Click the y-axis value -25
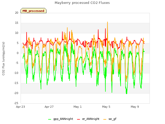The height and width of the screenshot is (124, 165). point(16,103)
